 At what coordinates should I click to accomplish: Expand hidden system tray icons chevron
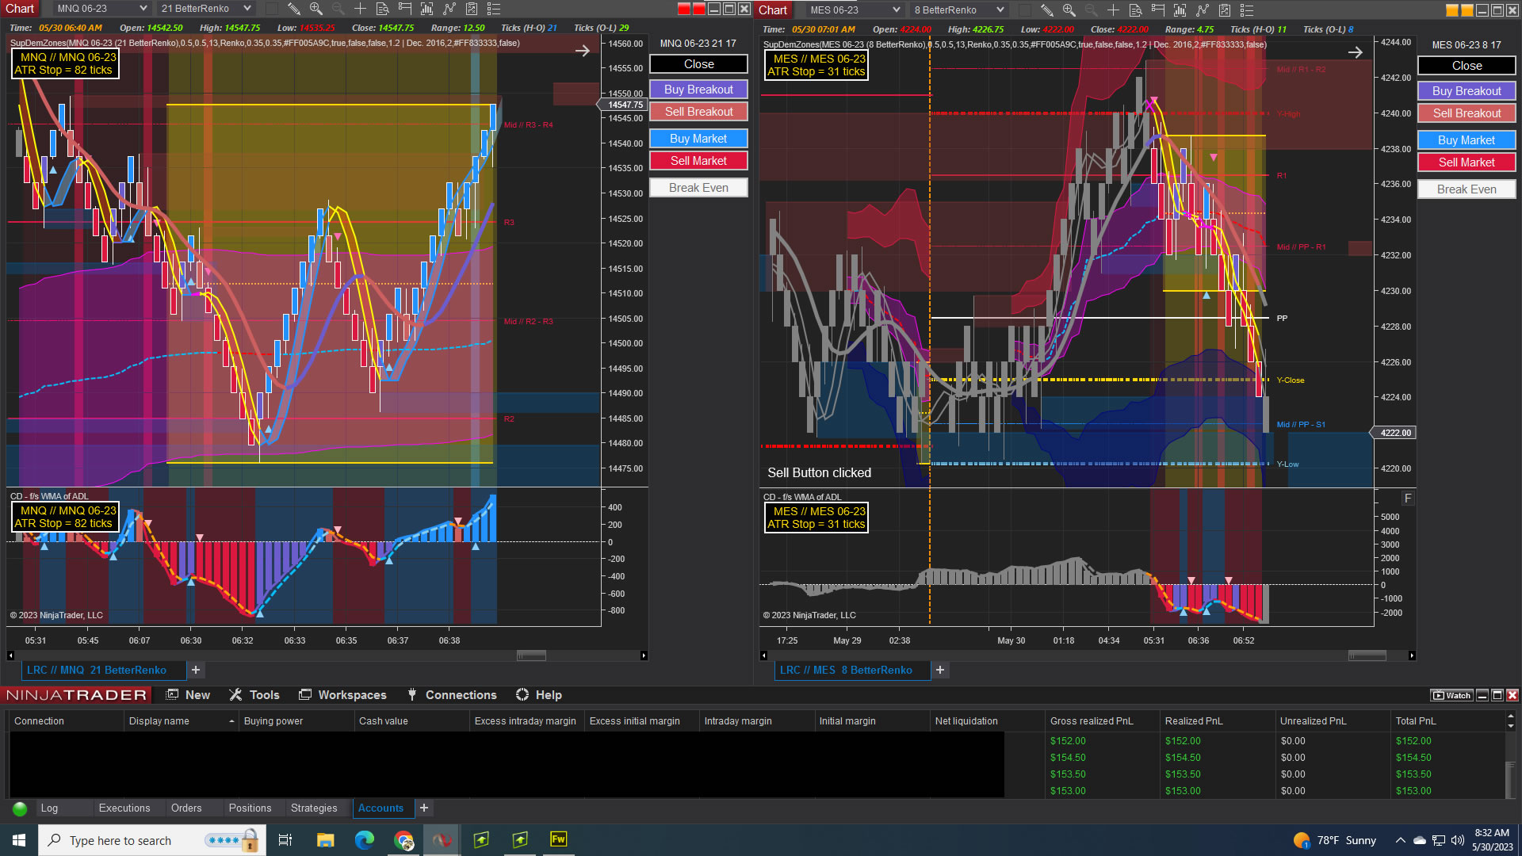(1401, 840)
